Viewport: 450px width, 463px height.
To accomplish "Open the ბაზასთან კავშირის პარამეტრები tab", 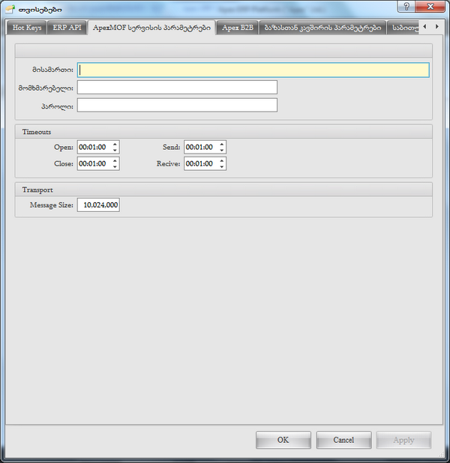I will 323,28.
